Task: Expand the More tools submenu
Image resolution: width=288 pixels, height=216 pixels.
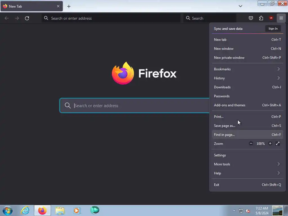Action: click(x=247, y=164)
